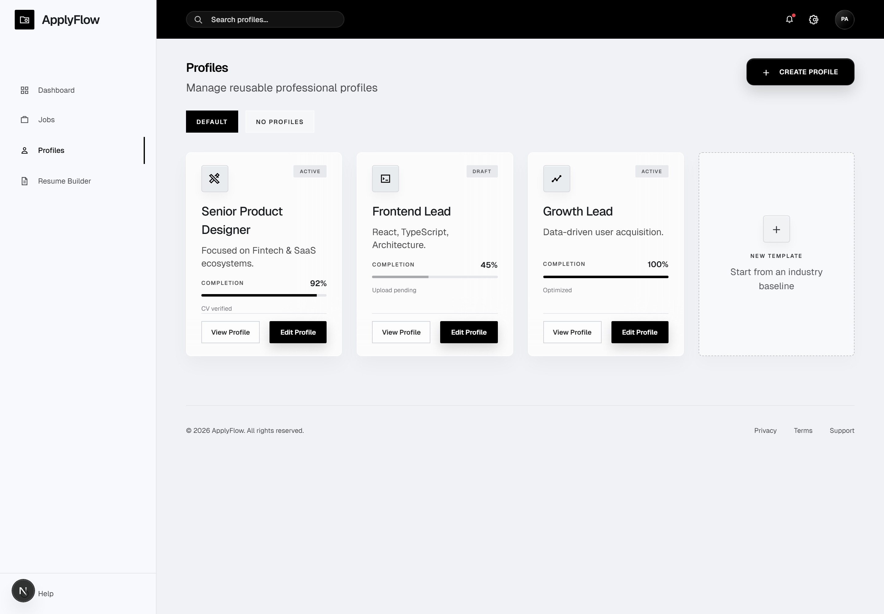Click the Dashboard grid icon
Viewport: 884px width, 614px height.
tap(25, 90)
